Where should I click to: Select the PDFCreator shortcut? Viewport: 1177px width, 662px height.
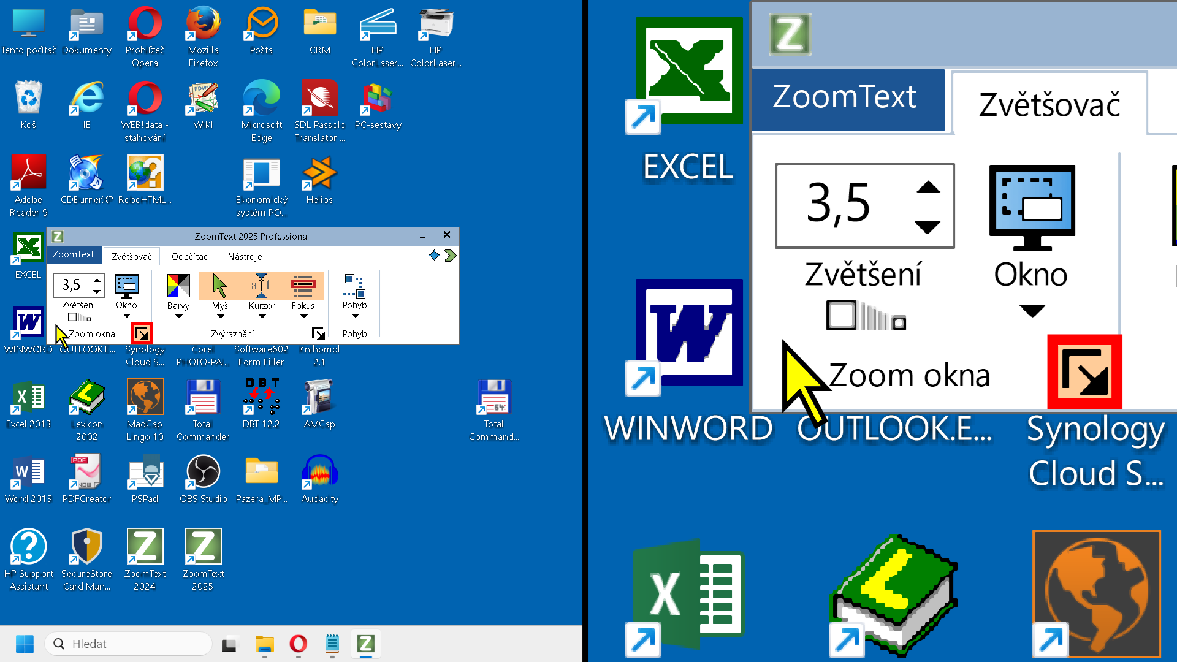tap(86, 479)
